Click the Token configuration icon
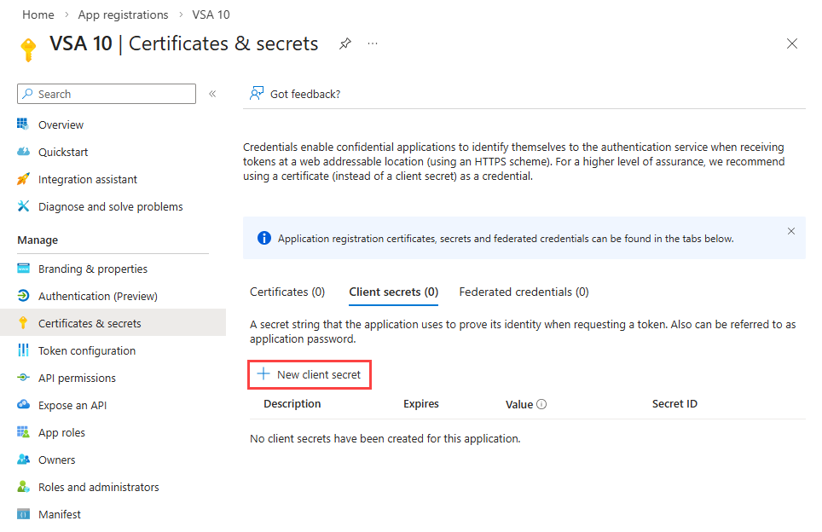This screenshot has height=532, width=822. tap(23, 350)
